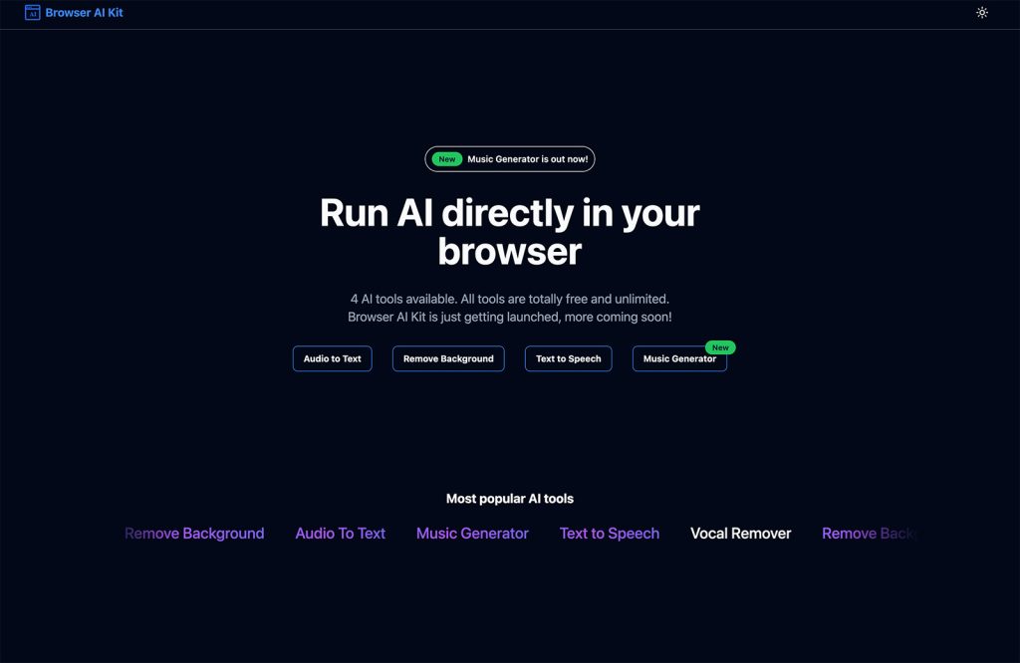Click the New badge on Music Generator button
Viewport: 1020px width, 663px height.
coord(720,347)
